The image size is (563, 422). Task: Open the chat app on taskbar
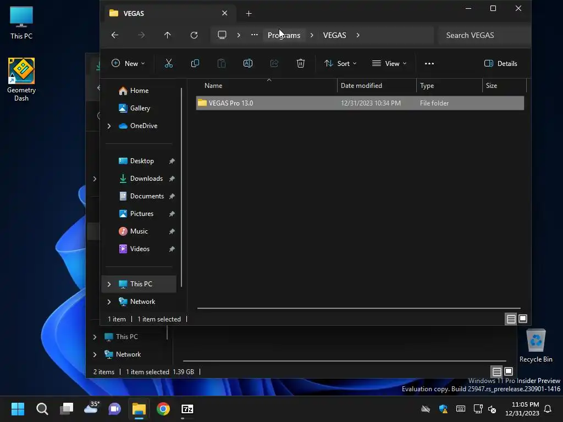(x=115, y=409)
